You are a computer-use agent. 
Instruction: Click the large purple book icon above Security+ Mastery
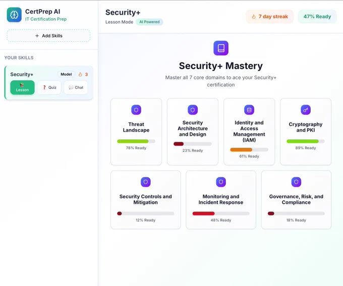221,48
